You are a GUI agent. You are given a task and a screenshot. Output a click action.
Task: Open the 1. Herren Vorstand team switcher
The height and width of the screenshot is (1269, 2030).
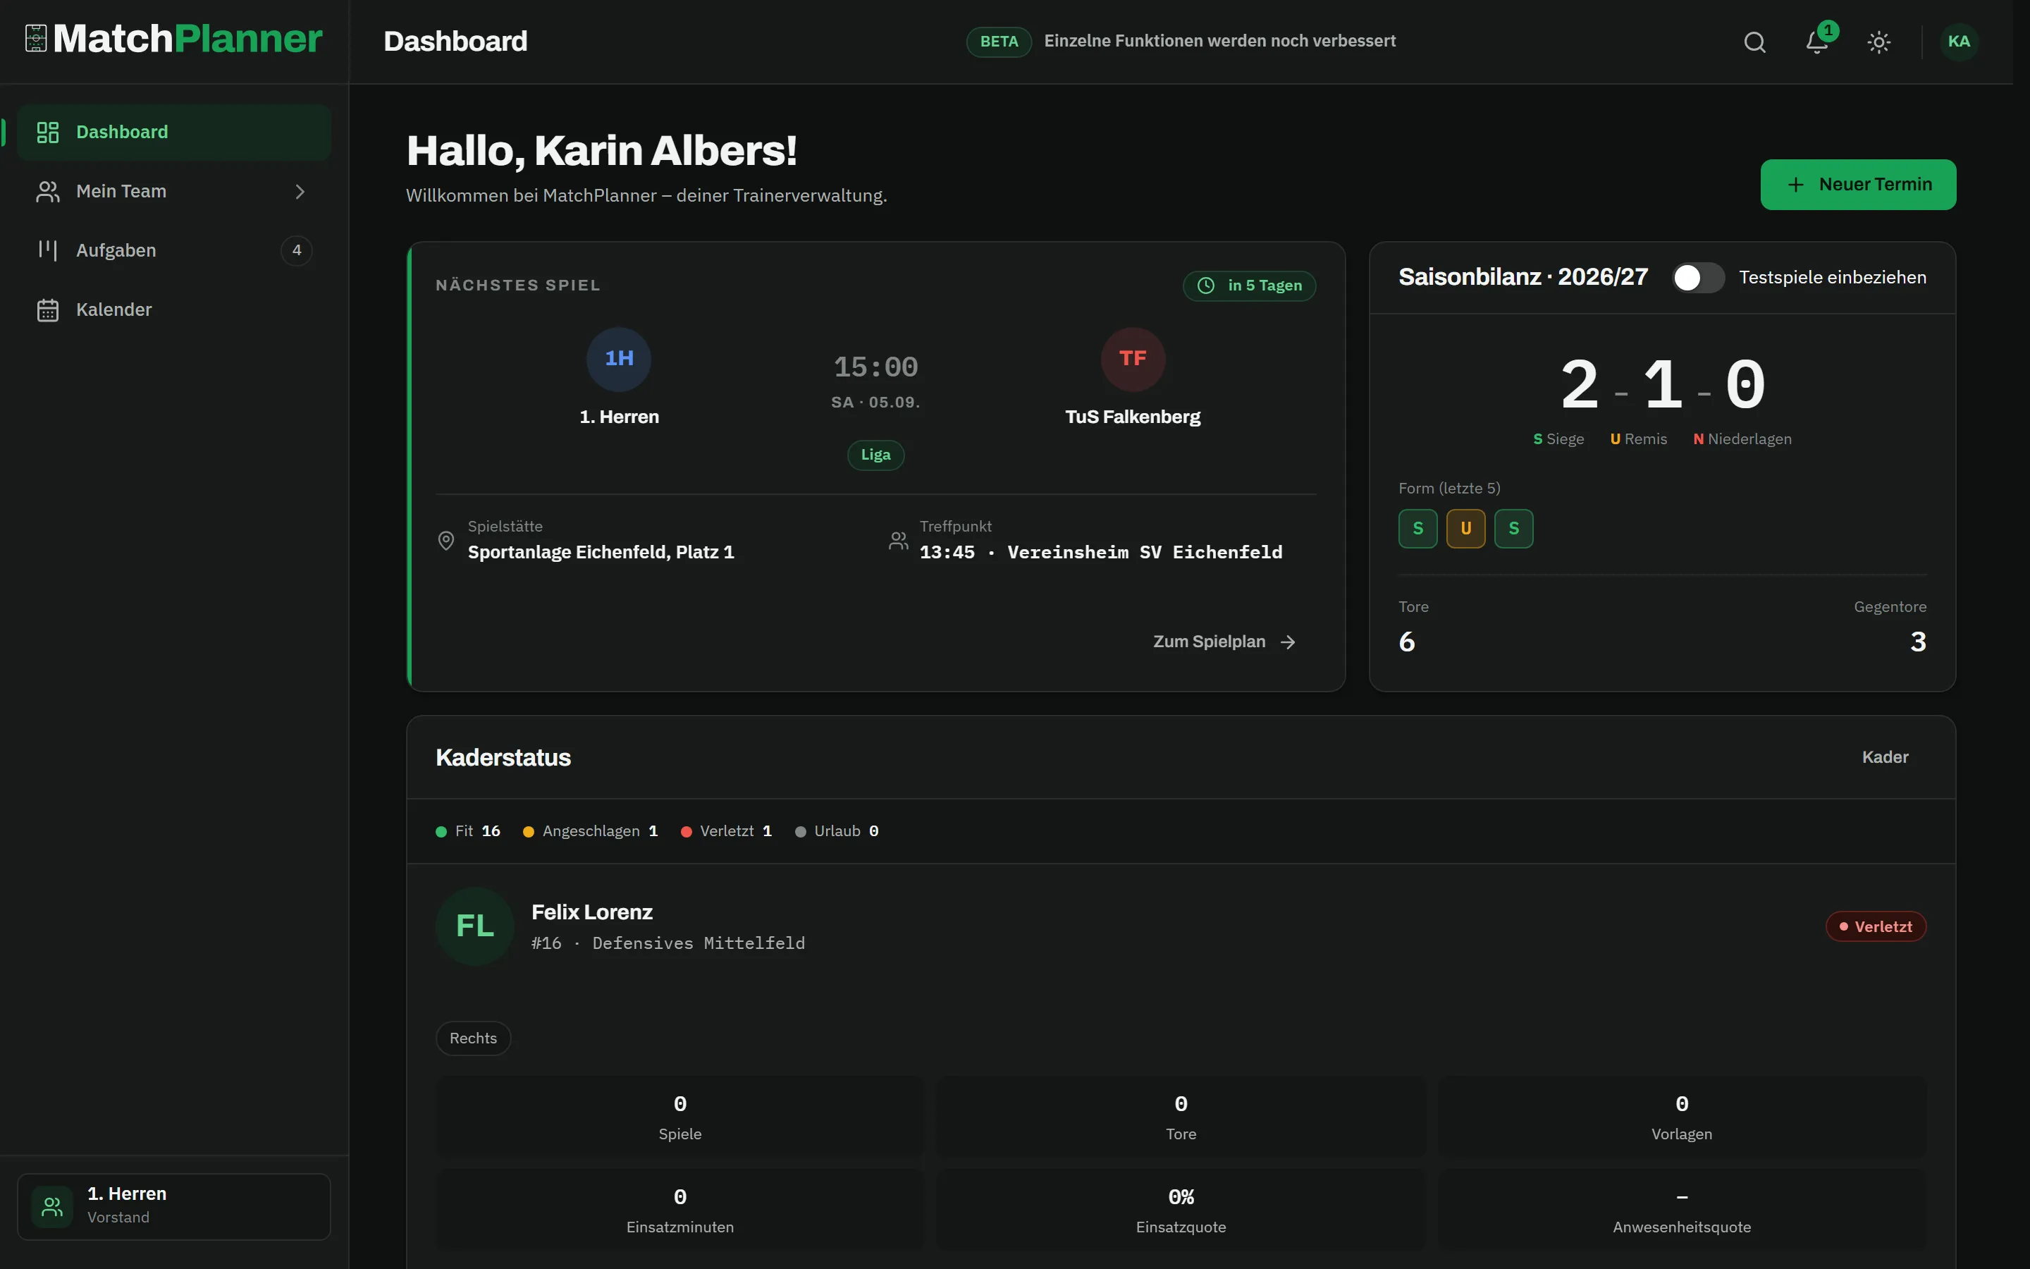173,1207
